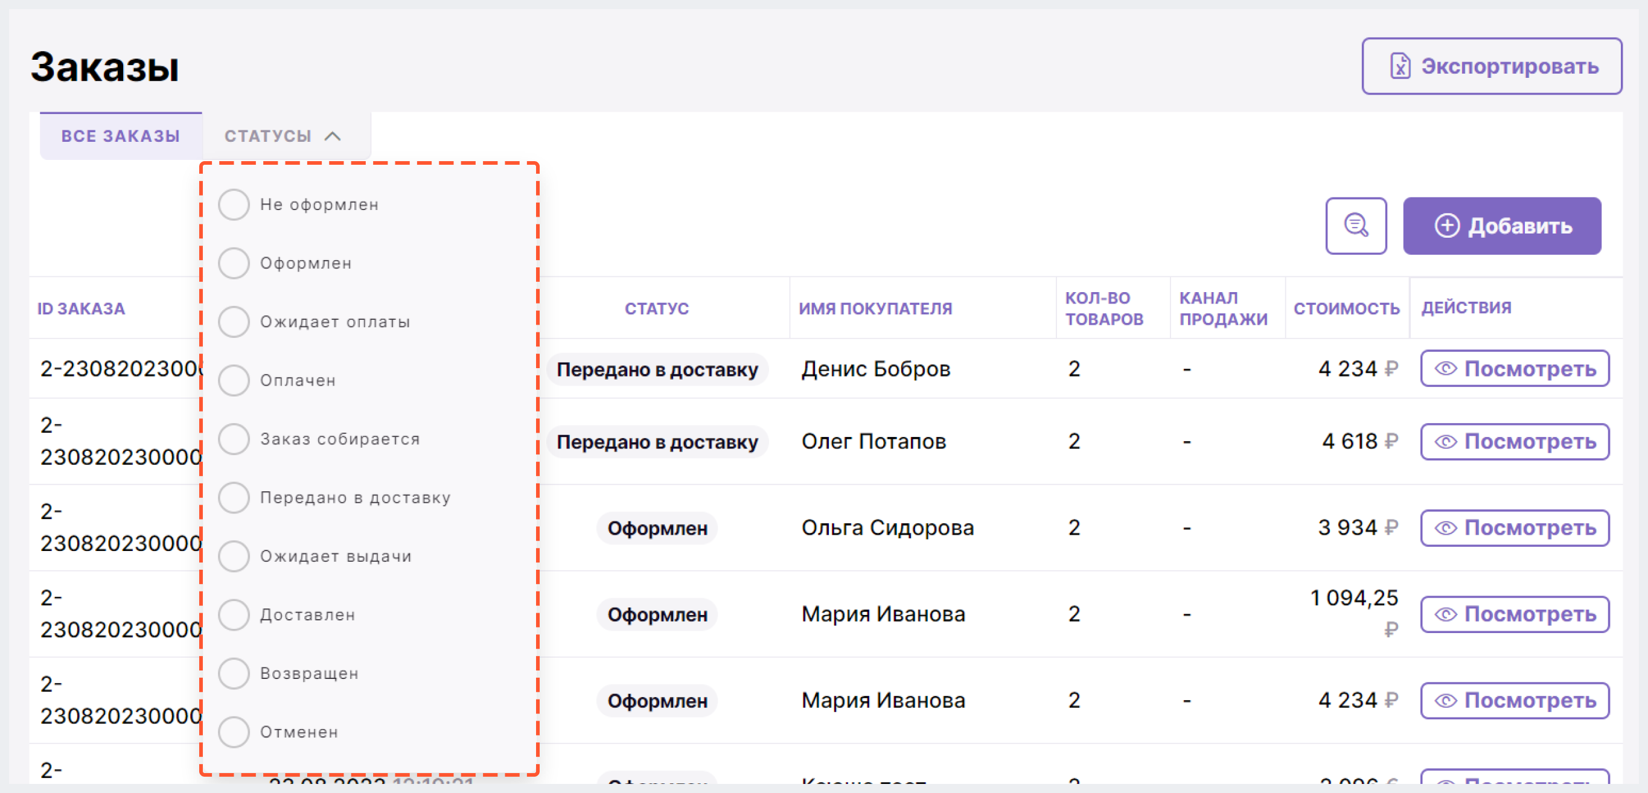The image size is (1648, 793).
Task: Click Оформлен status badge for Ольга Сидорова
Action: tap(657, 528)
